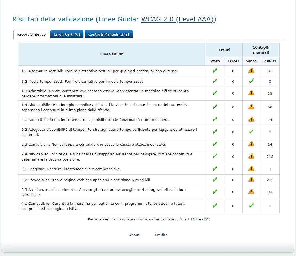Click the 215 avvisi count for Navigabile

point(270,156)
